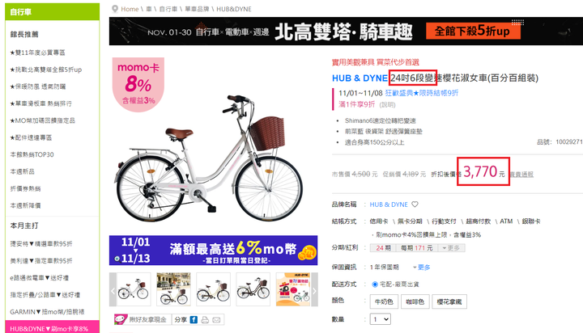
Task: Click the 揪好友拿現金 mascot icon
Action: point(121,319)
